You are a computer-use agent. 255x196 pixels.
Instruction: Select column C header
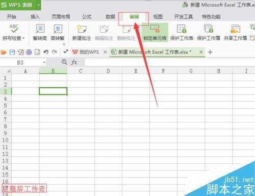(81, 71)
